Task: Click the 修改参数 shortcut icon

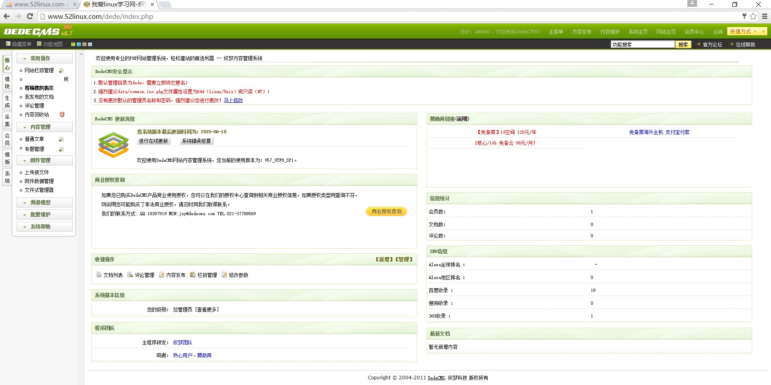Action: pos(224,275)
